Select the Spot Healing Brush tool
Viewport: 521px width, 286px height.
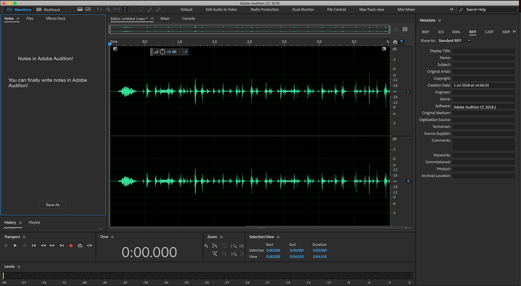[158, 9]
